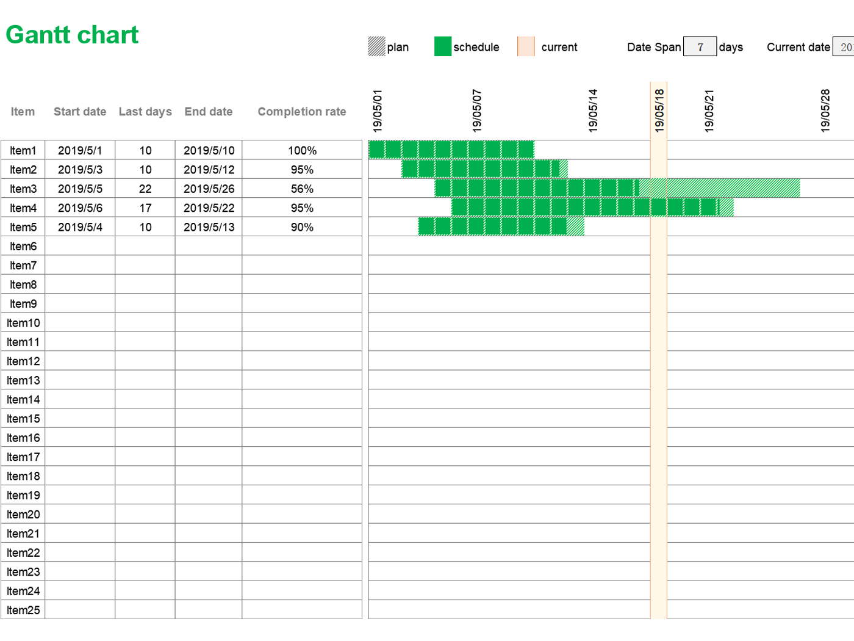
Task: Select the Item3 name cell
Action: [x=23, y=189]
